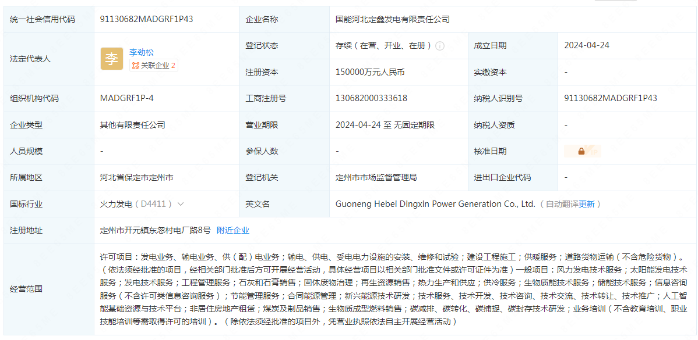Image resolution: width=698 pixels, height=340 pixels.
Task: Click the unified social credit code 91130682MADGRF1P43
Action: point(146,19)
